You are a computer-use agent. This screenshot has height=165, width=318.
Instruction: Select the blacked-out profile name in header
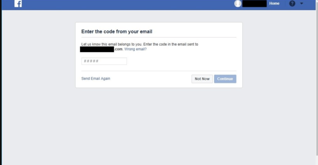coord(254,4)
